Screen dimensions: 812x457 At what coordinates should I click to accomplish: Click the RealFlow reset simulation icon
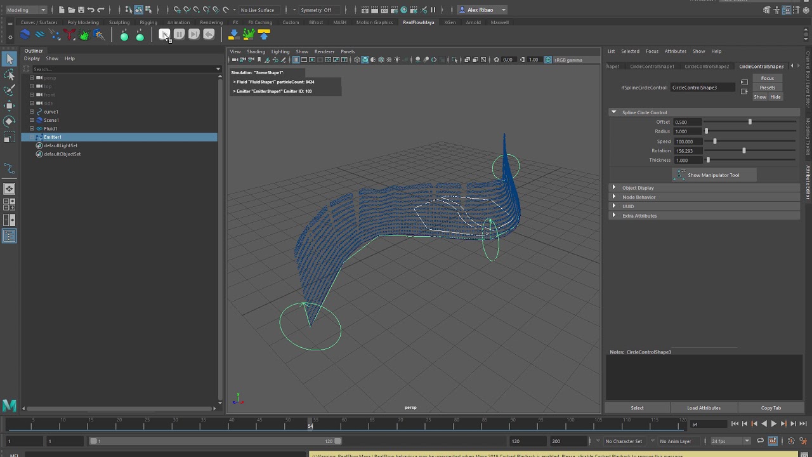(x=209, y=34)
